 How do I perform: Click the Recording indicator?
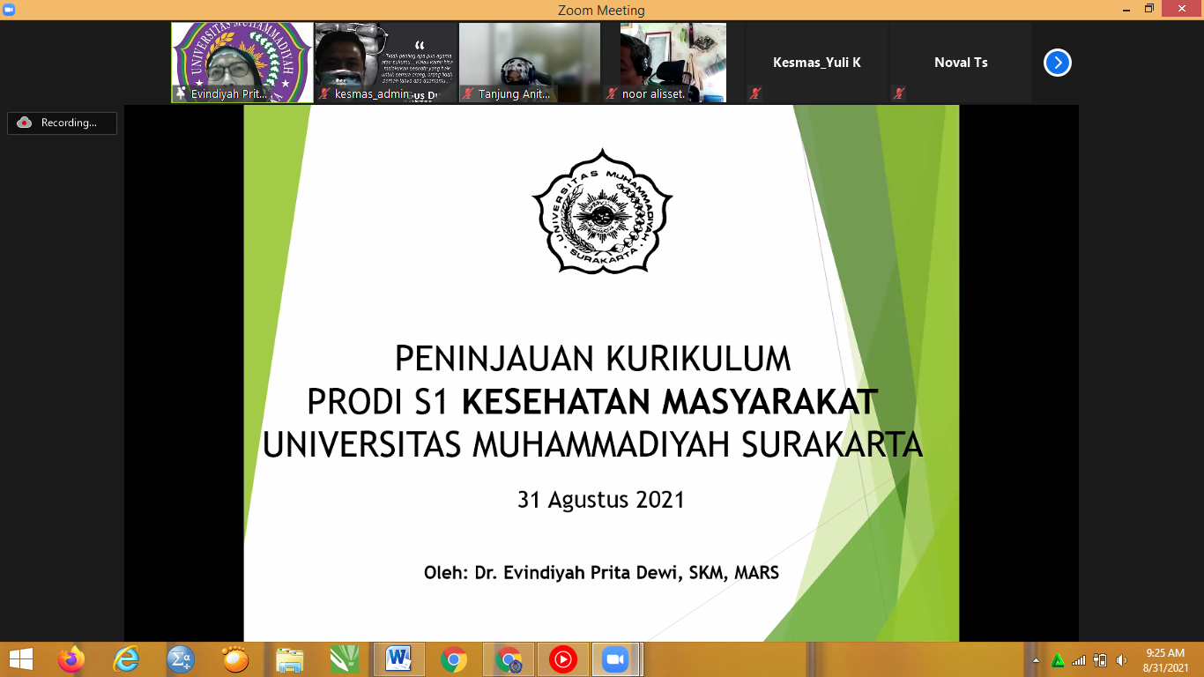(x=62, y=123)
